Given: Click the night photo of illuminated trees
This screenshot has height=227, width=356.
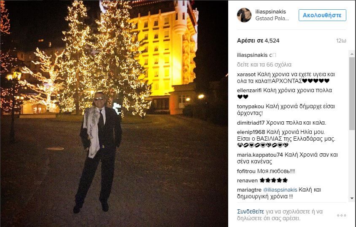Looking at the screenshot, I should [114, 113].
